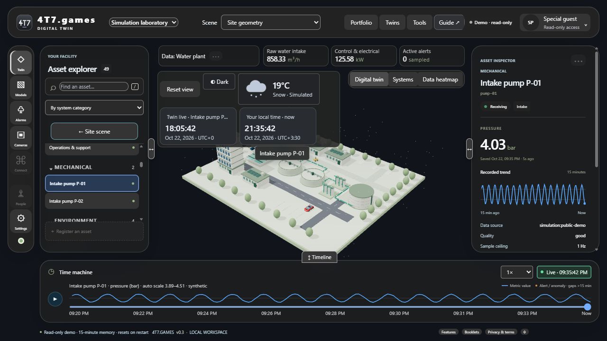This screenshot has height=341, width=607.
Task: Toggle the Dark theme button
Action: click(219, 81)
